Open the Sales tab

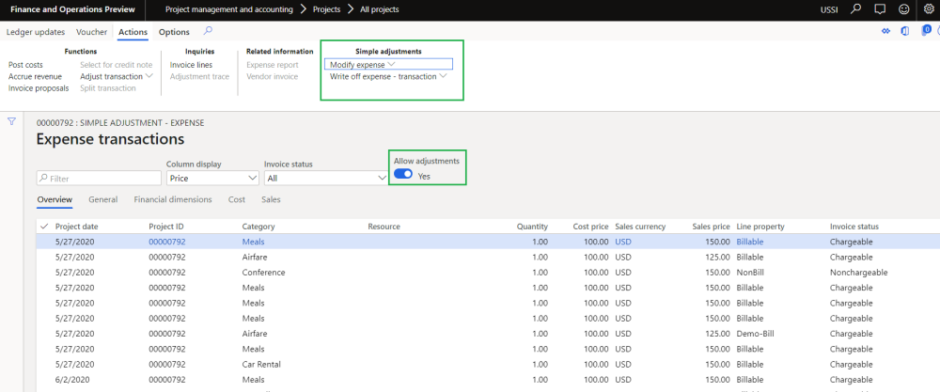tap(271, 199)
